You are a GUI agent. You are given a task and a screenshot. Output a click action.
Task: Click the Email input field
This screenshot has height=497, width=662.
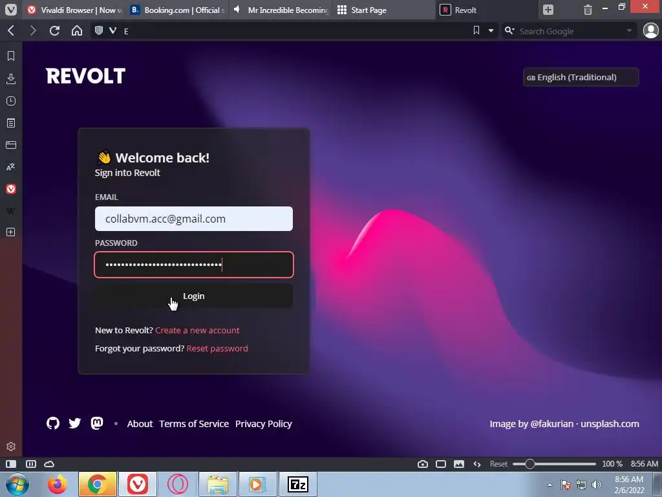point(194,219)
